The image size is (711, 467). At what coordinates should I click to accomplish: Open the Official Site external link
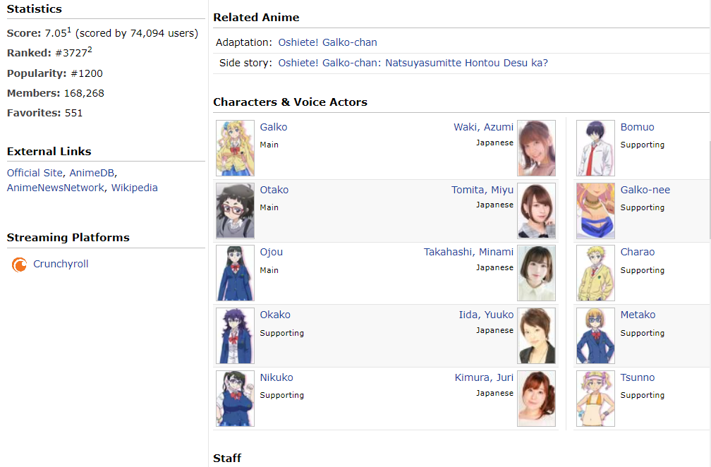point(35,173)
